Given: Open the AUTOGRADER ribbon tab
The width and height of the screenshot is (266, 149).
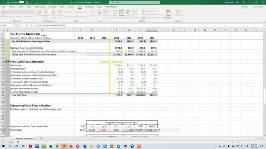Looking at the screenshot, I should pyautogui.click(x=111, y=7).
